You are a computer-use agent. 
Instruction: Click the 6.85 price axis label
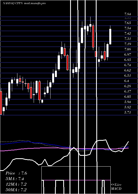pyautogui.click(x=128, y=60)
